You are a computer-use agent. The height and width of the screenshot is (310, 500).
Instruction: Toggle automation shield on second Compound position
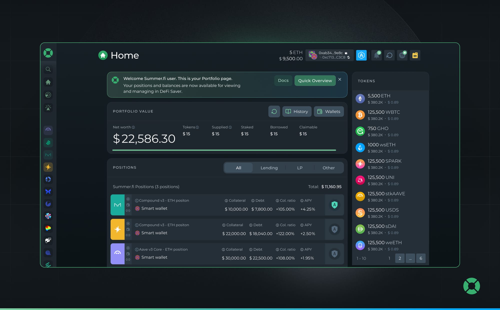click(334, 229)
